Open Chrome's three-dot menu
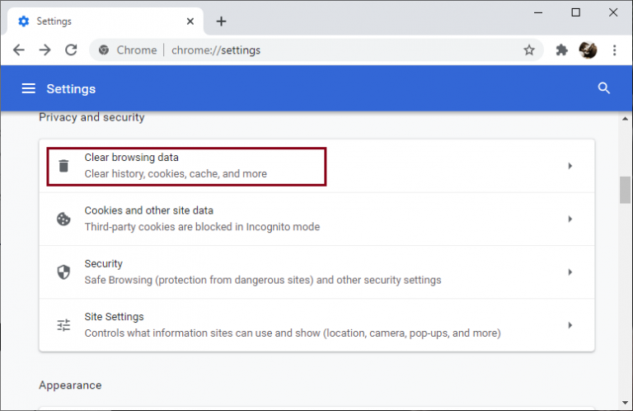The width and height of the screenshot is (633, 411). [614, 50]
